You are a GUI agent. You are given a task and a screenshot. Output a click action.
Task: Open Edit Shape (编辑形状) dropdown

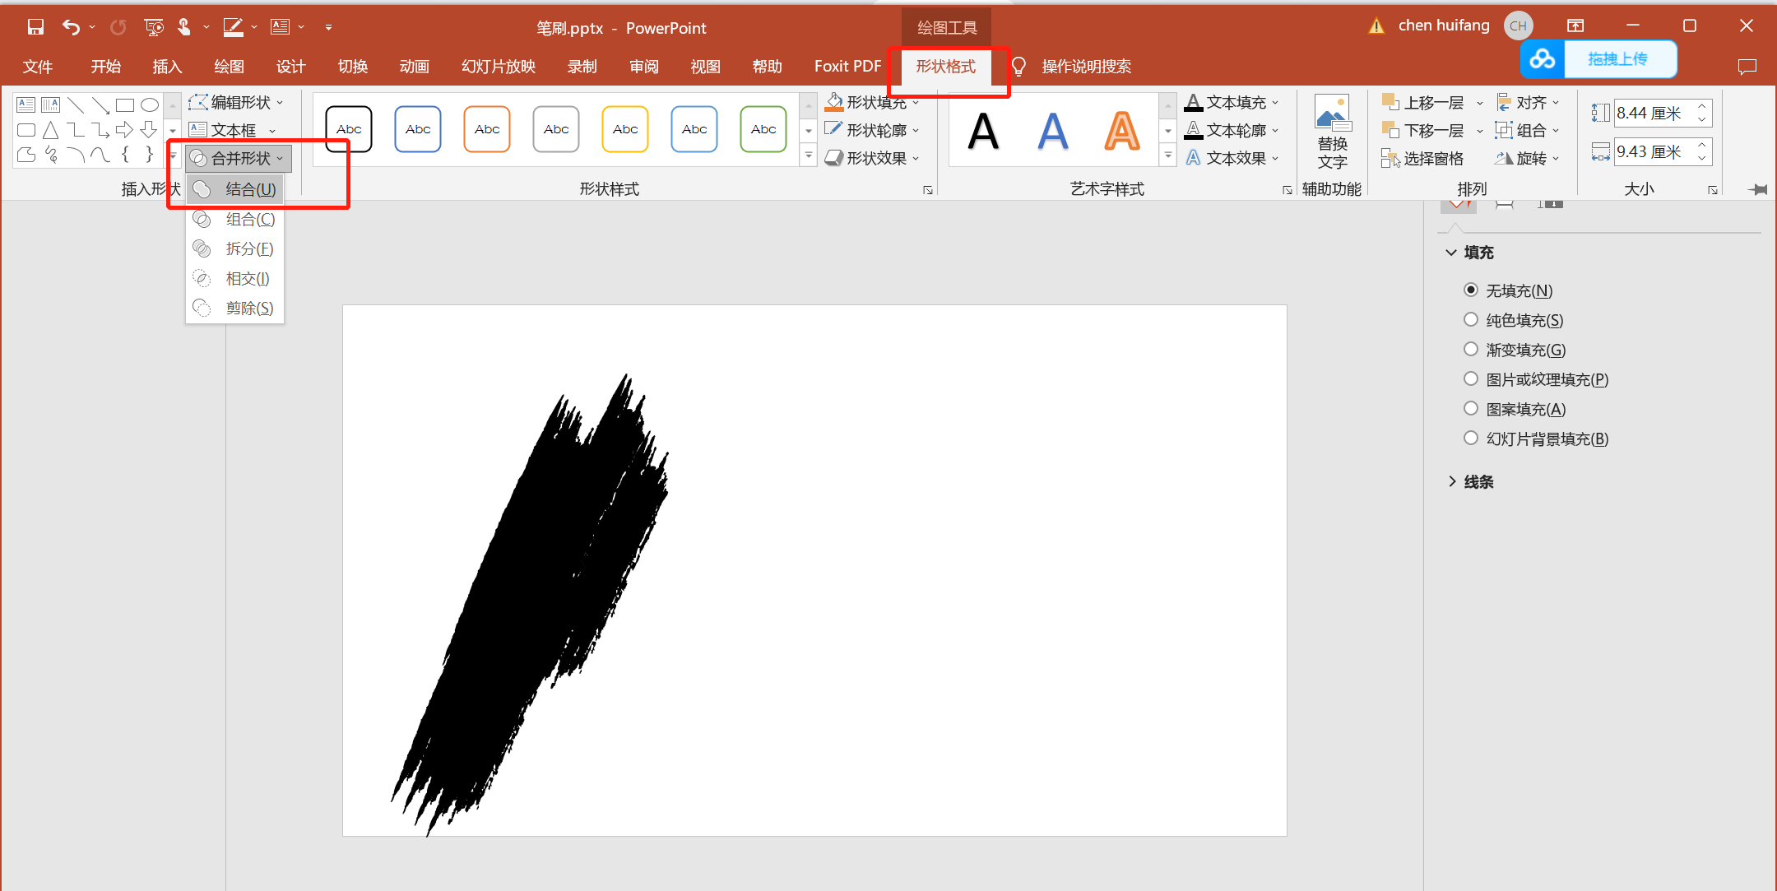[x=237, y=102]
